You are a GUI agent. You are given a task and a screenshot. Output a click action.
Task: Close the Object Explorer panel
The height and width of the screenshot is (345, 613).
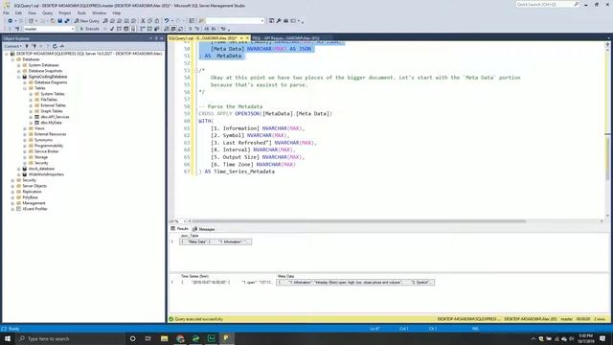[x=162, y=38]
